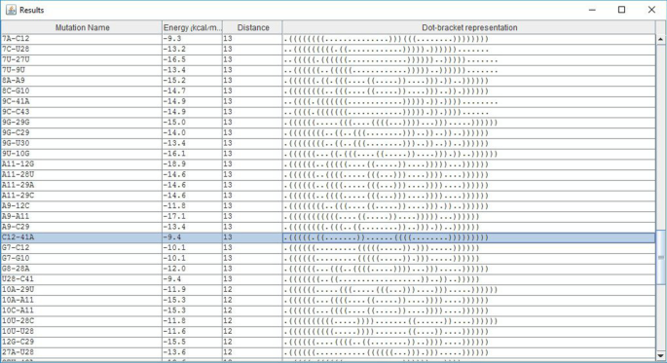Select the 9C-C43 mutation row
The height and width of the screenshot is (363, 667).
click(328, 112)
